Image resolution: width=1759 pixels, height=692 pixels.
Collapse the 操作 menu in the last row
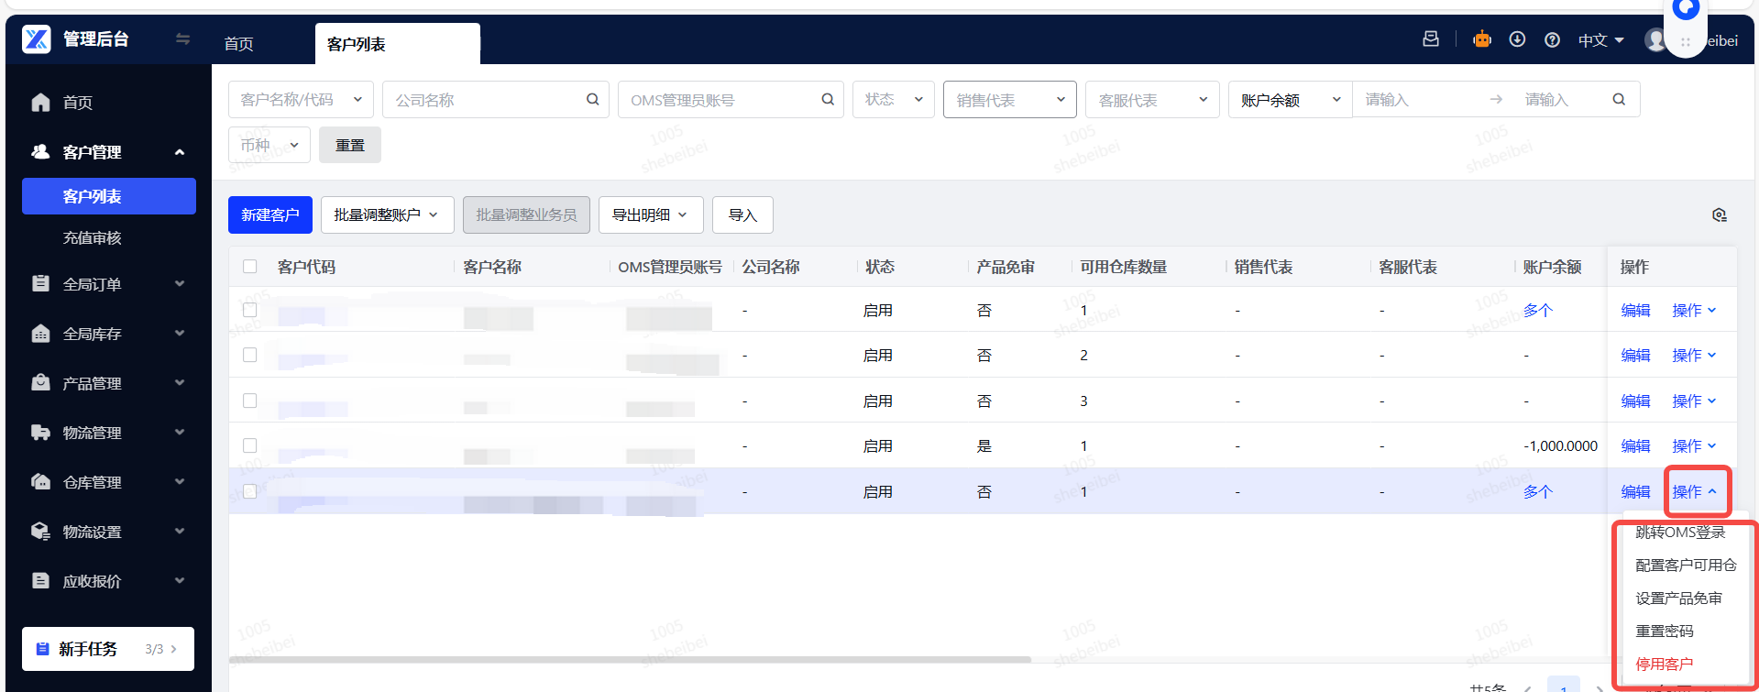1695,492
